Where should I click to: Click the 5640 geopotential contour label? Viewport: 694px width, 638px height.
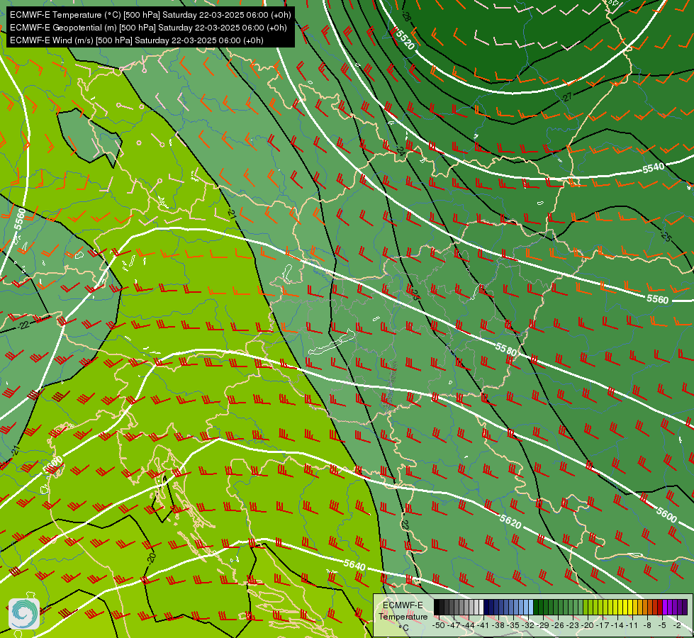tap(354, 564)
